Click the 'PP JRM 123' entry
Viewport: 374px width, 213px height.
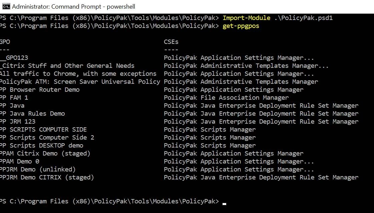click(x=18, y=122)
